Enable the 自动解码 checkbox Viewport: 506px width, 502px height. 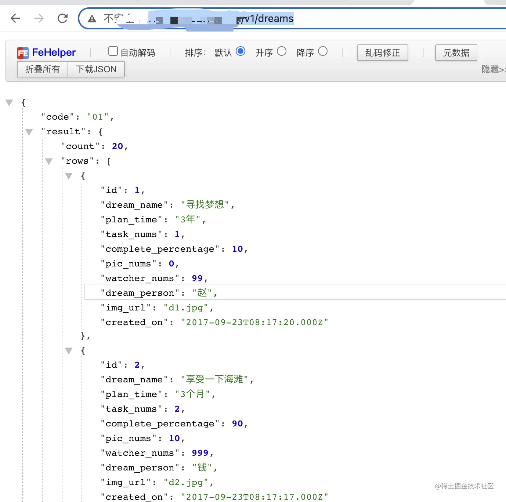pyautogui.click(x=113, y=51)
